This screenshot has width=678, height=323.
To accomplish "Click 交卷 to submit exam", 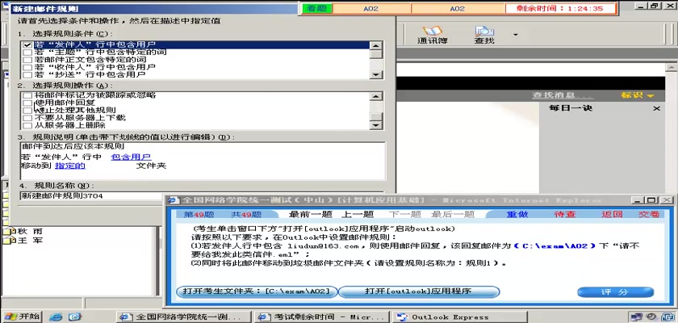I will tap(649, 215).
